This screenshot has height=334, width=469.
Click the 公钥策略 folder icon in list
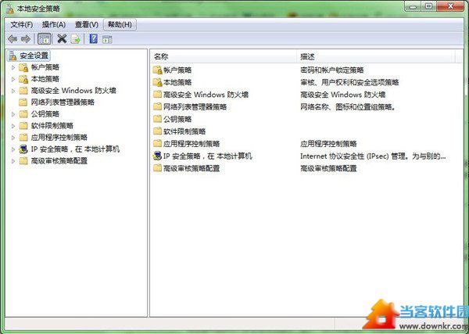[157, 119]
